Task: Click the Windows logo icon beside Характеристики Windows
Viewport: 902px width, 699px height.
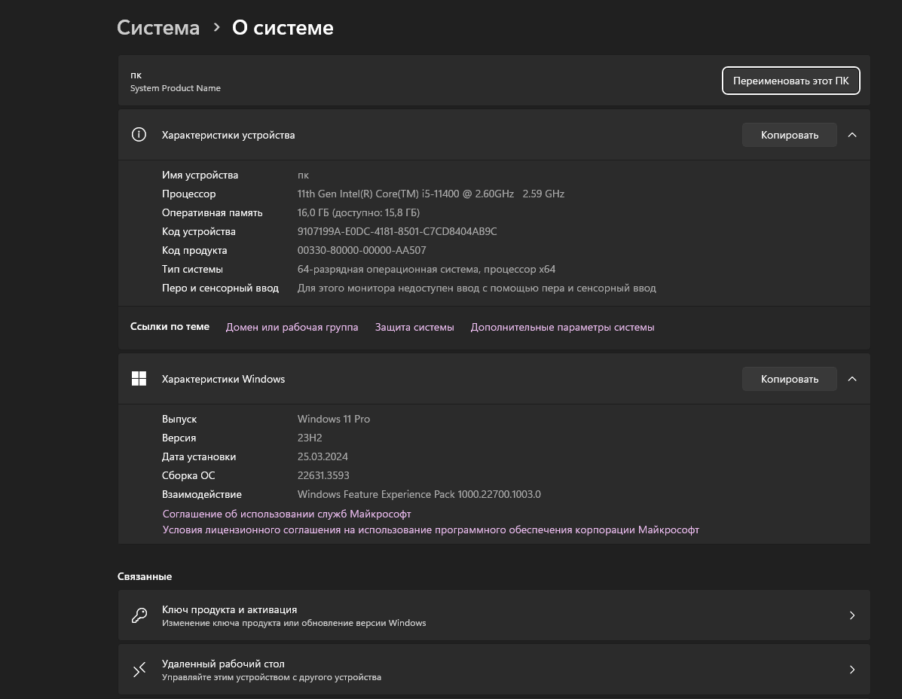Action: click(x=139, y=379)
